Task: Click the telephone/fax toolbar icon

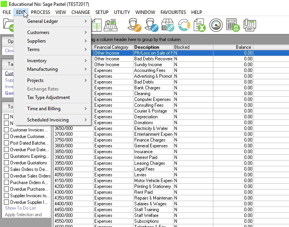Action: 250,25
